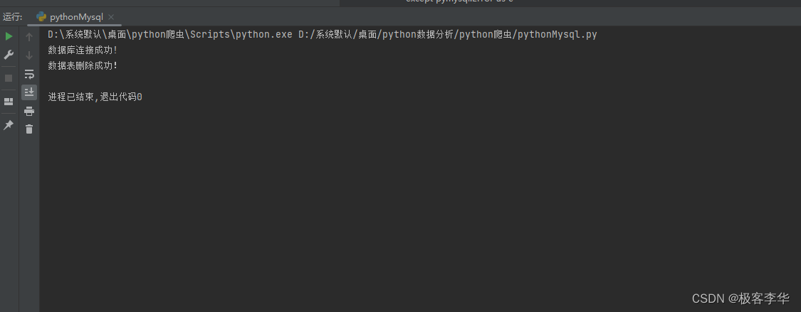The height and width of the screenshot is (312, 801).
Task: Print the console output with the printer icon
Action: (29, 111)
